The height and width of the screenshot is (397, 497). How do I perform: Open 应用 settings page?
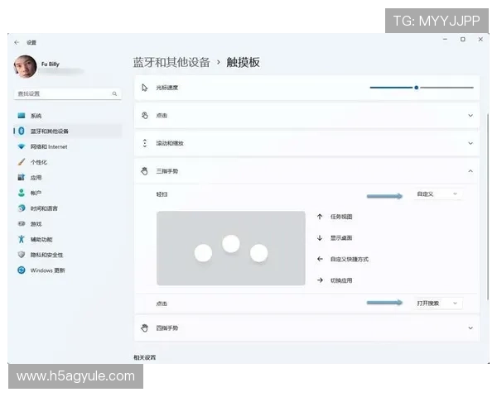(68, 177)
